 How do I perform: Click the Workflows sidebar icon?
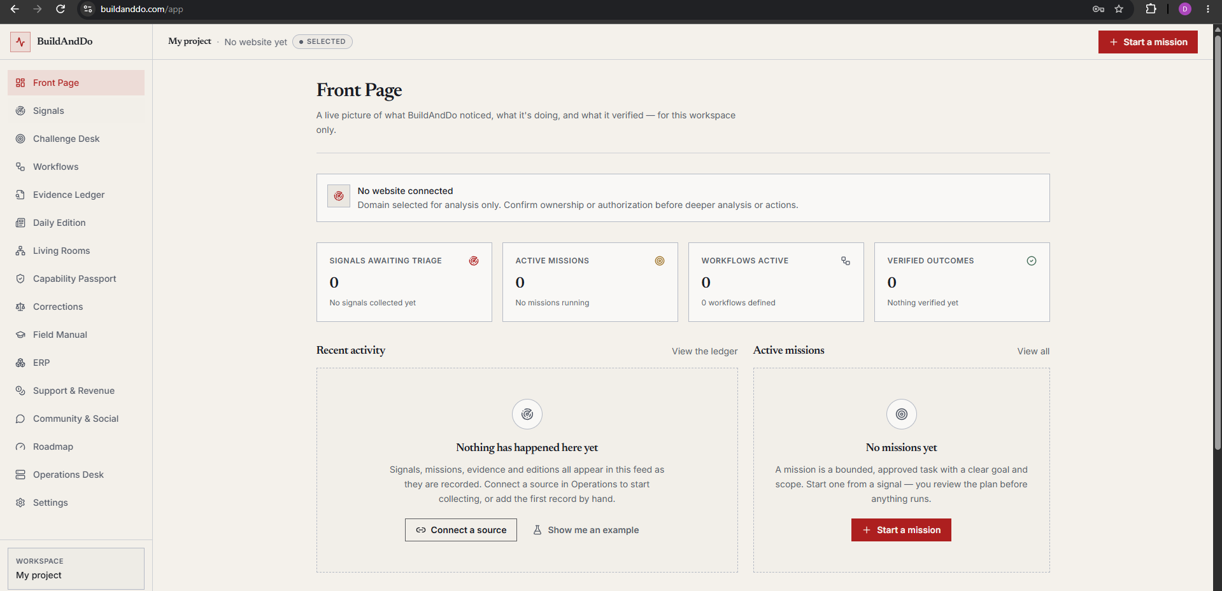pyautogui.click(x=20, y=167)
